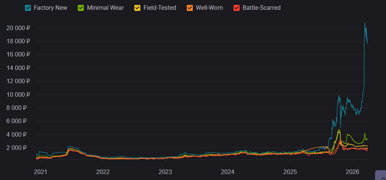Image resolution: width=386 pixels, height=180 pixels.
Task: Untick the Battle-Scarred checkbox
Action: 237,8
